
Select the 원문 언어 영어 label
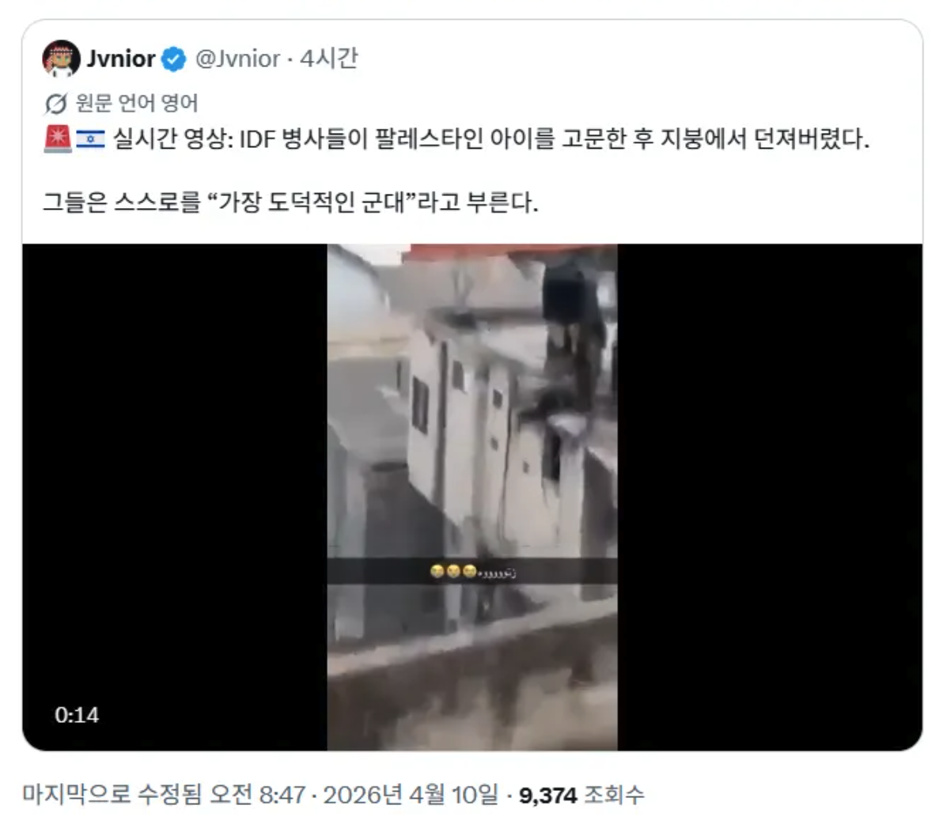click(137, 104)
